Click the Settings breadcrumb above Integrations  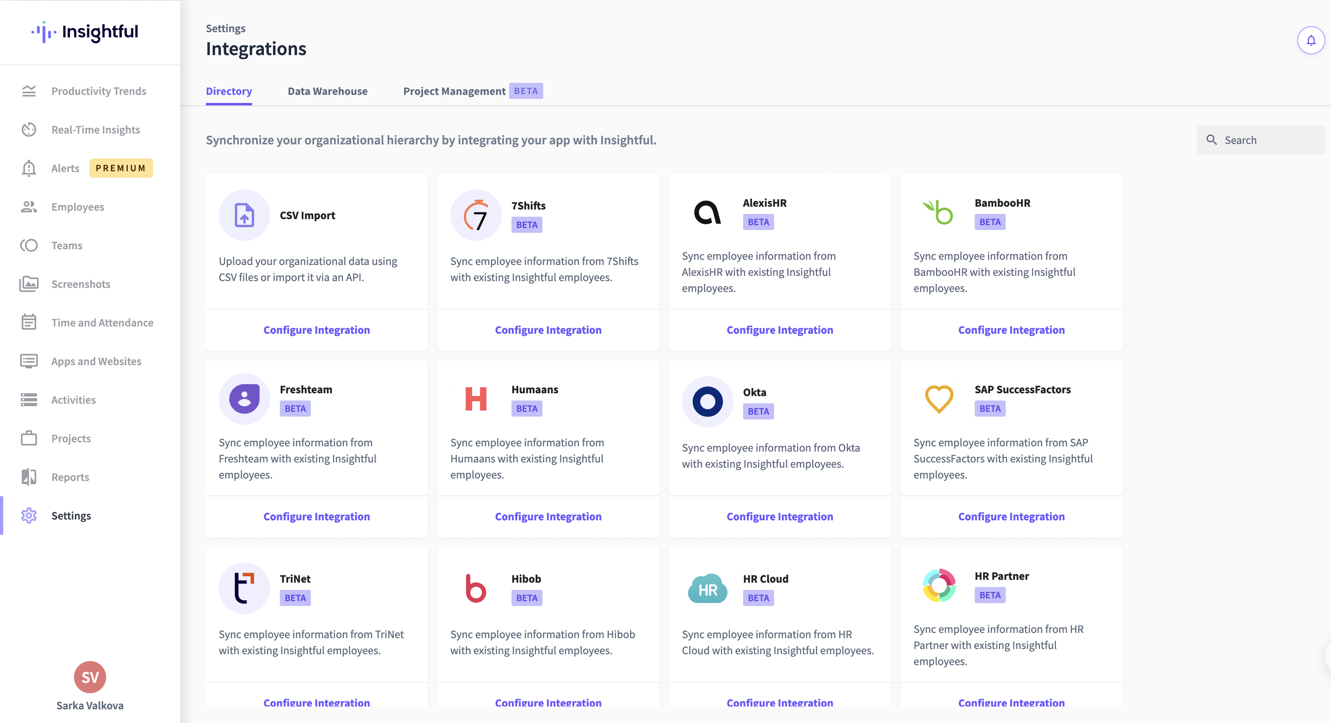tap(225, 29)
